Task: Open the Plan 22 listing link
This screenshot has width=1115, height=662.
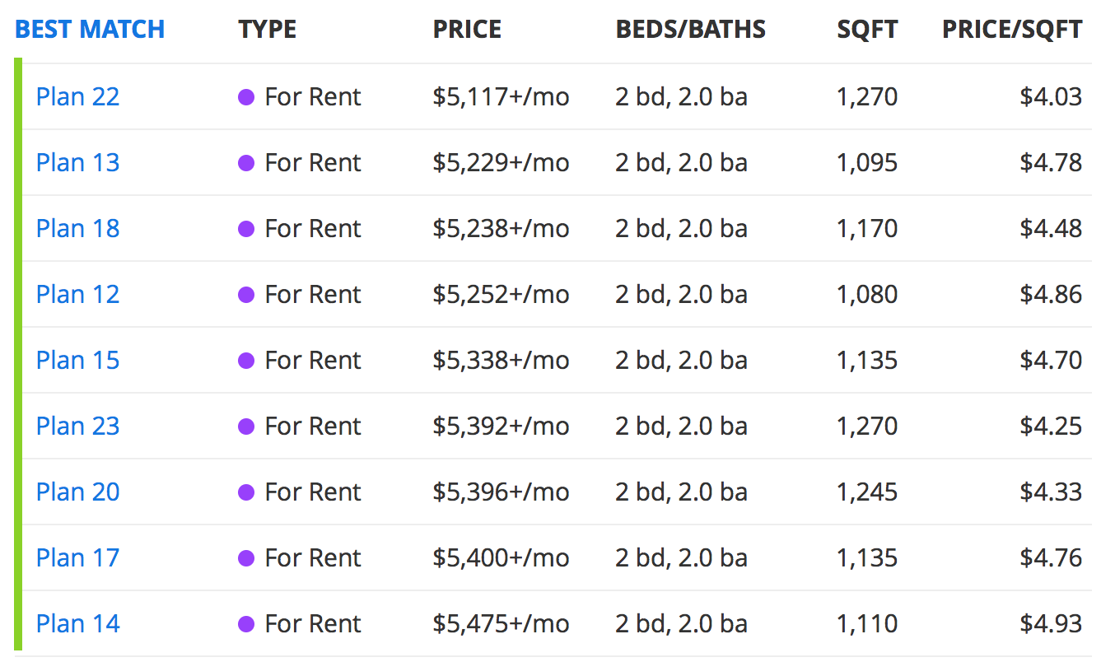Action: point(77,97)
